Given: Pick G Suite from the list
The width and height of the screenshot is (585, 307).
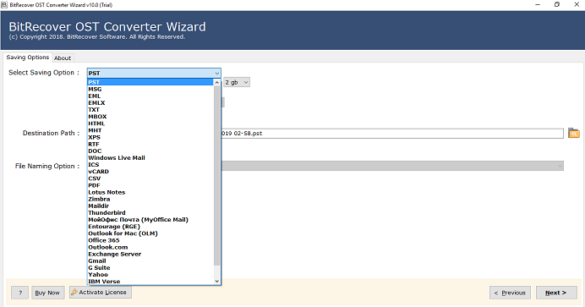Looking at the screenshot, I should pos(150,268).
